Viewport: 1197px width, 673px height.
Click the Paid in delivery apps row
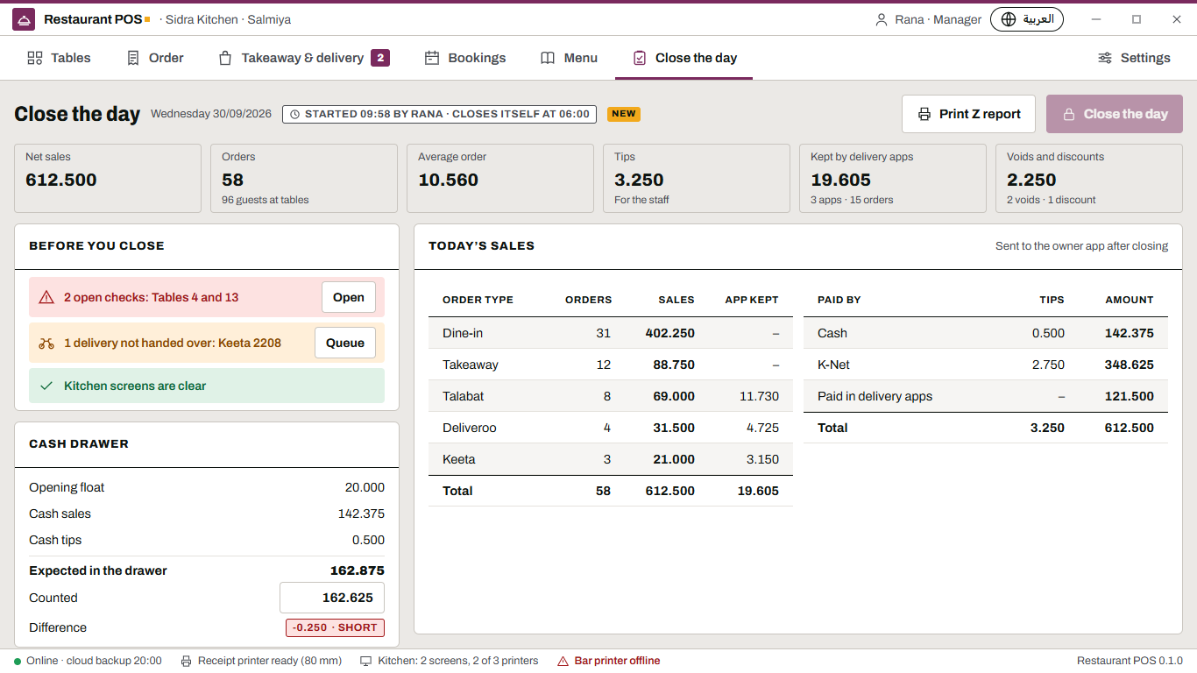coord(986,396)
